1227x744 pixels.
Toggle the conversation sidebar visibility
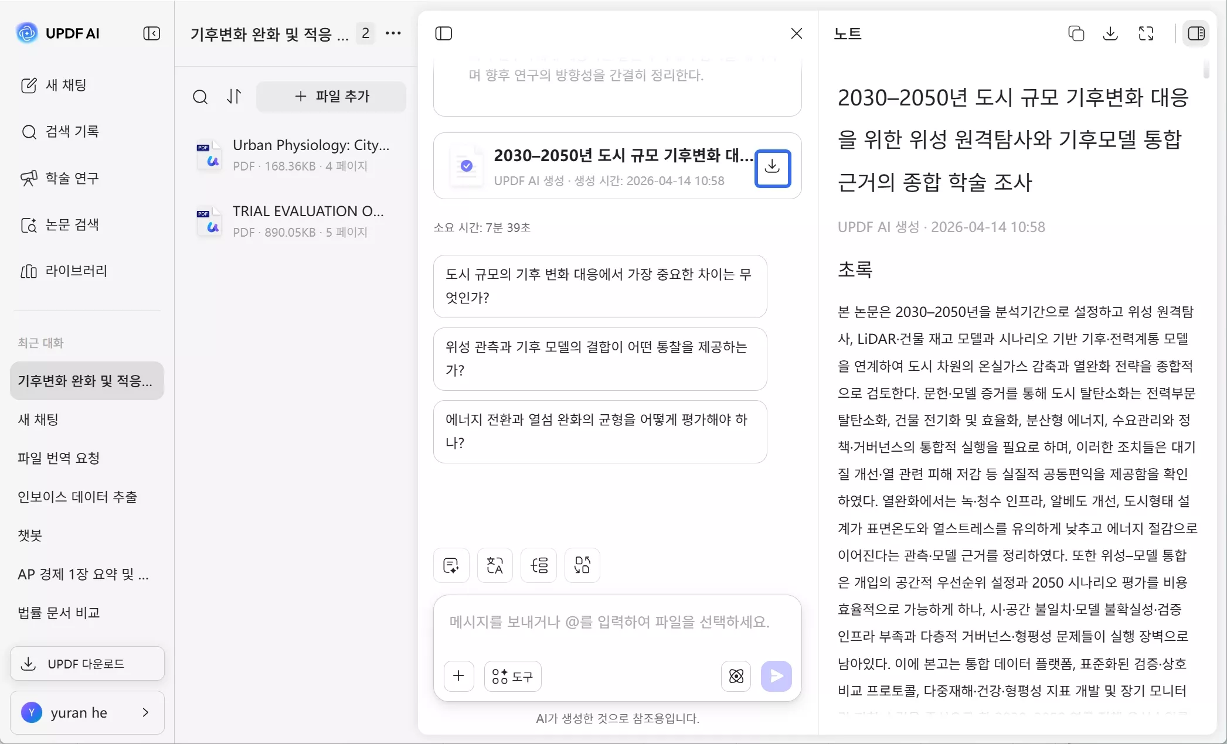click(444, 33)
